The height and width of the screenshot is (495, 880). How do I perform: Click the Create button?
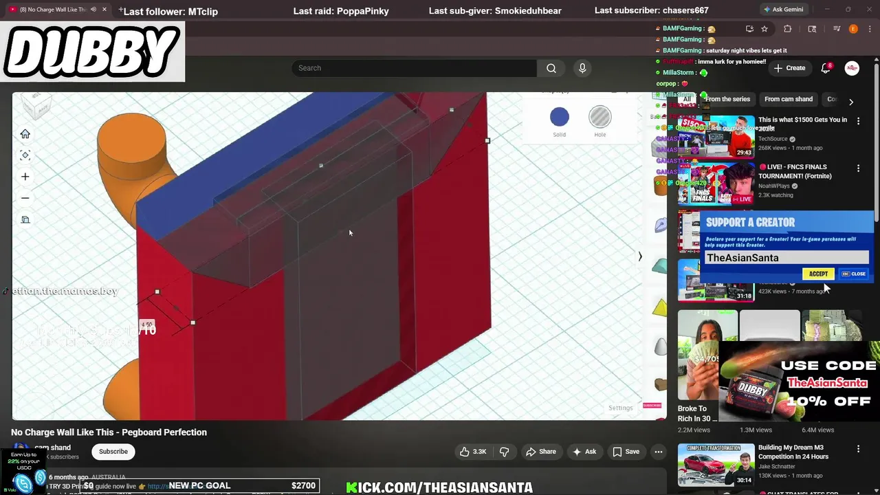pyautogui.click(x=789, y=68)
